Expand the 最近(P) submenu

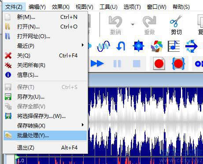coord(45,46)
